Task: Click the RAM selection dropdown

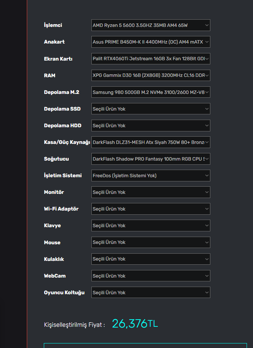Action: 151,75
